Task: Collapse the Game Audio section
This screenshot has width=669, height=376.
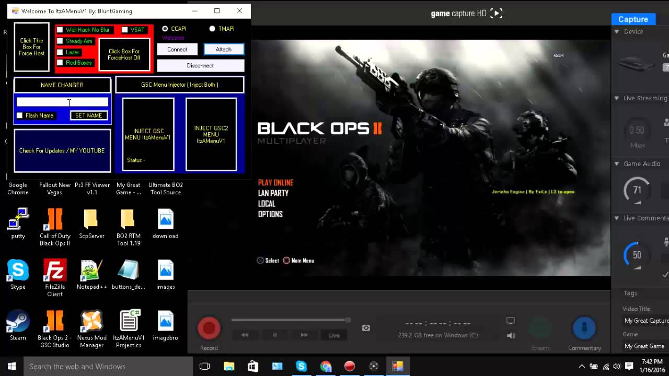Action: [617, 163]
